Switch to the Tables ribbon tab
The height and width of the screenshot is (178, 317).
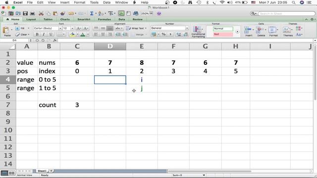48,19
